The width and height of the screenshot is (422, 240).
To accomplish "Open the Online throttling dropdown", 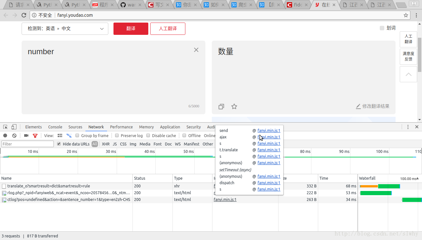I will click(210, 135).
